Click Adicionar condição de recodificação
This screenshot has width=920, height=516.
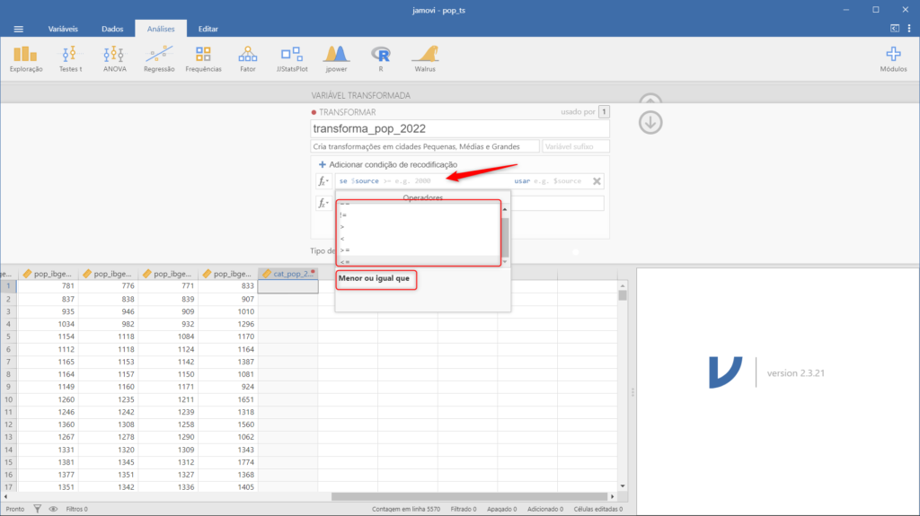[388, 165]
